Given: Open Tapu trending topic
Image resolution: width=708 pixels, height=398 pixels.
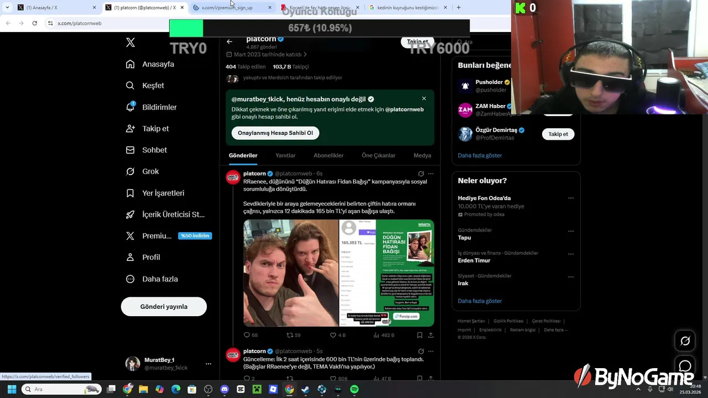Looking at the screenshot, I should coord(465,238).
